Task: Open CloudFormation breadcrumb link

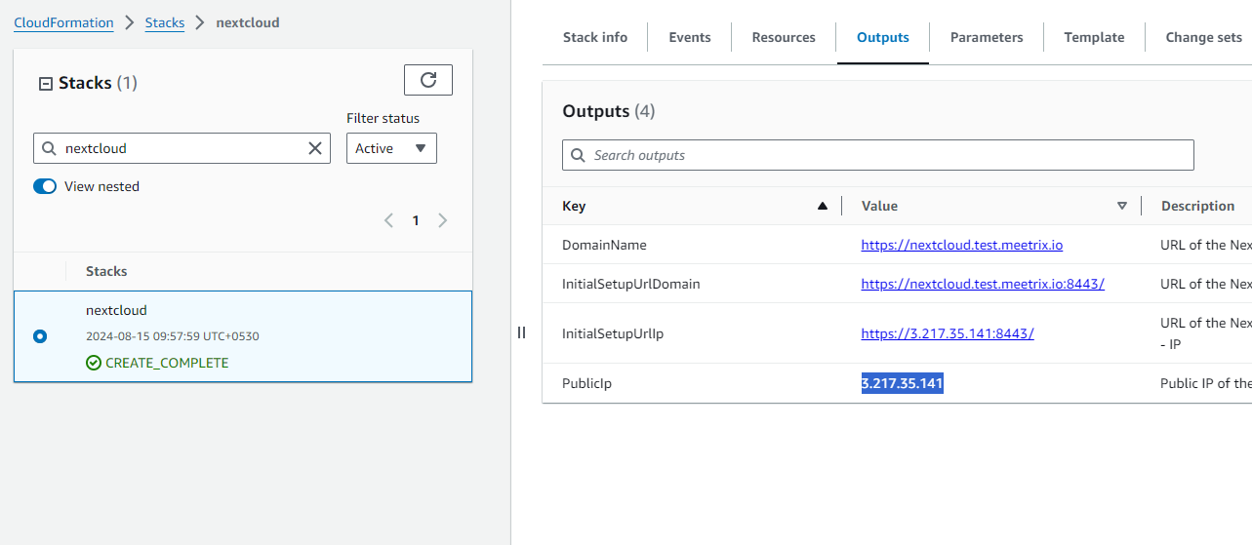Action: [x=63, y=22]
